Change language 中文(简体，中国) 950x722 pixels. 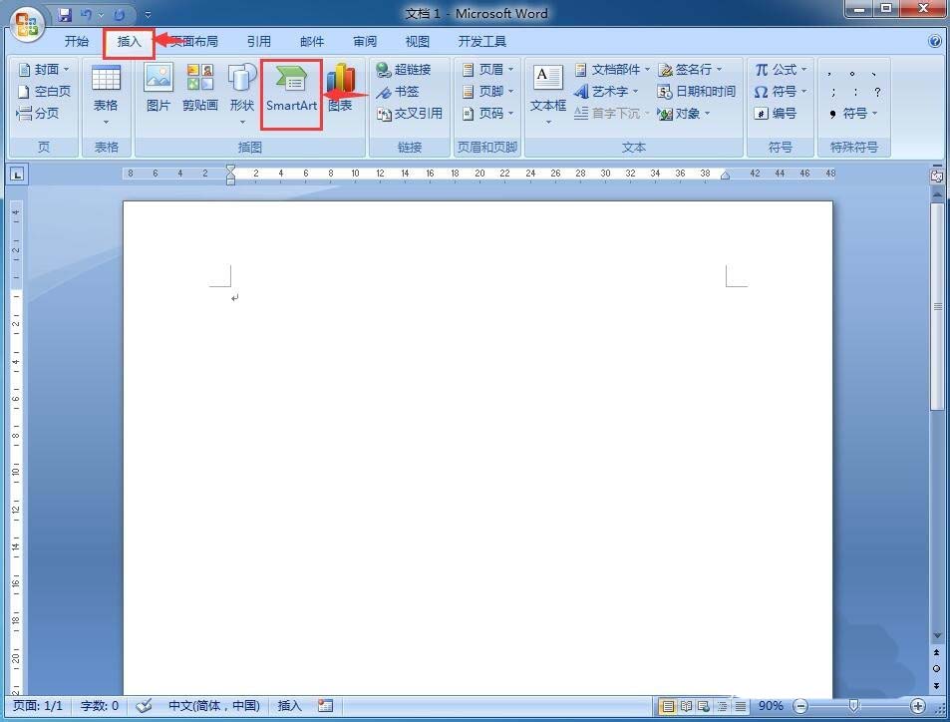pos(214,706)
